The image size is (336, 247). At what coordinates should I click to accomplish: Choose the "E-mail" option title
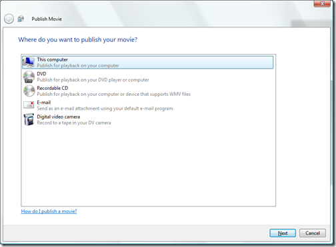pyautogui.click(x=44, y=103)
